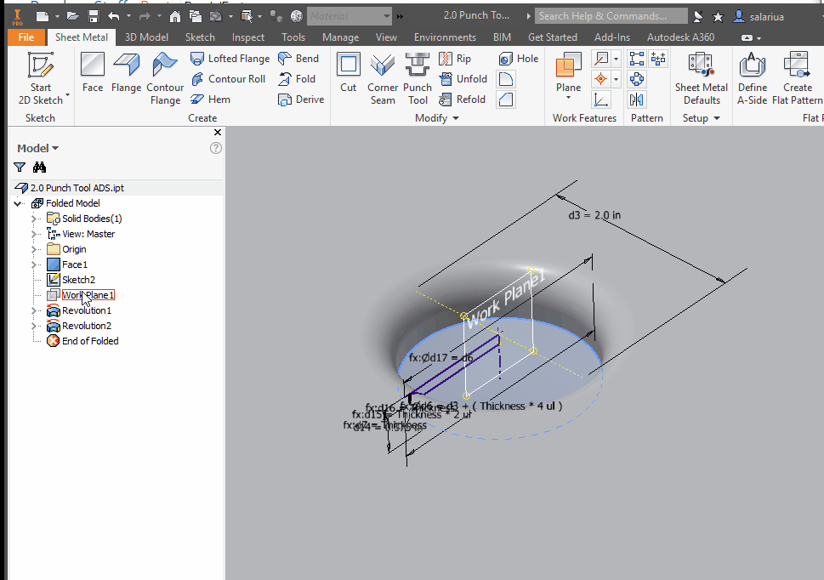Viewport: 824px width, 580px height.
Task: Switch to the Inspect tab
Action: [x=248, y=37]
